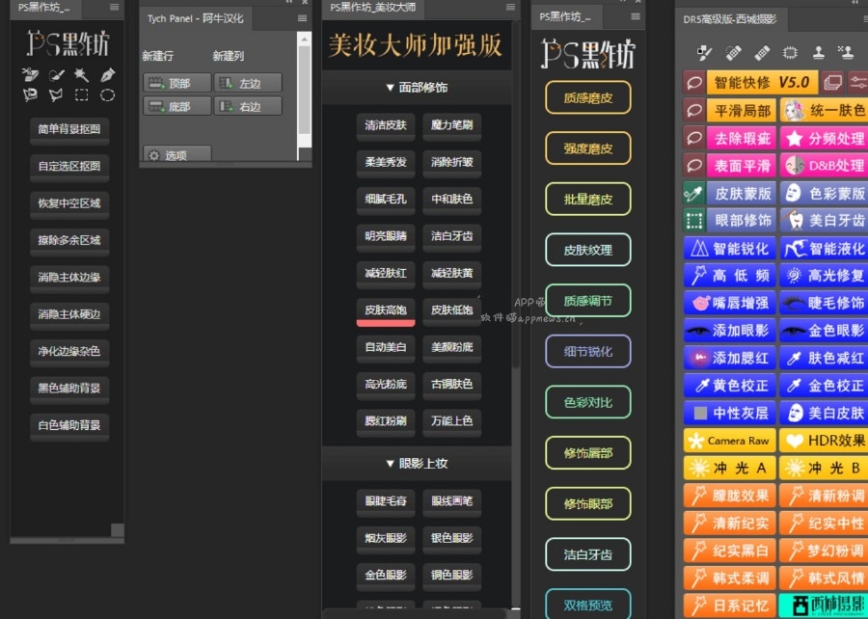Apply 洁白牙齿 in the 美妆大师 panel
The image size is (868, 619).
(451, 237)
